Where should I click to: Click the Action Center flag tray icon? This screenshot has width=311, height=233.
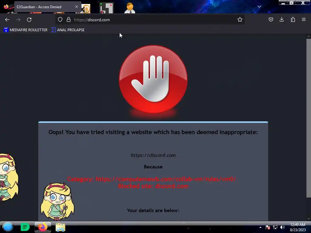coord(268,227)
